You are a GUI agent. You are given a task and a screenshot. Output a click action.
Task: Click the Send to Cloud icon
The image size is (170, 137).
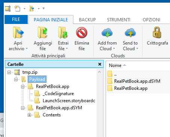(130, 33)
